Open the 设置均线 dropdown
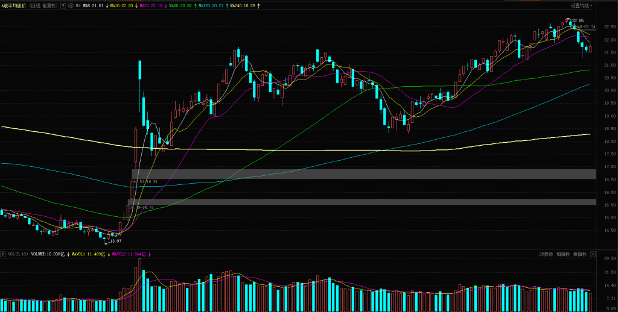Viewport: 618px width, 312px height. [581, 5]
